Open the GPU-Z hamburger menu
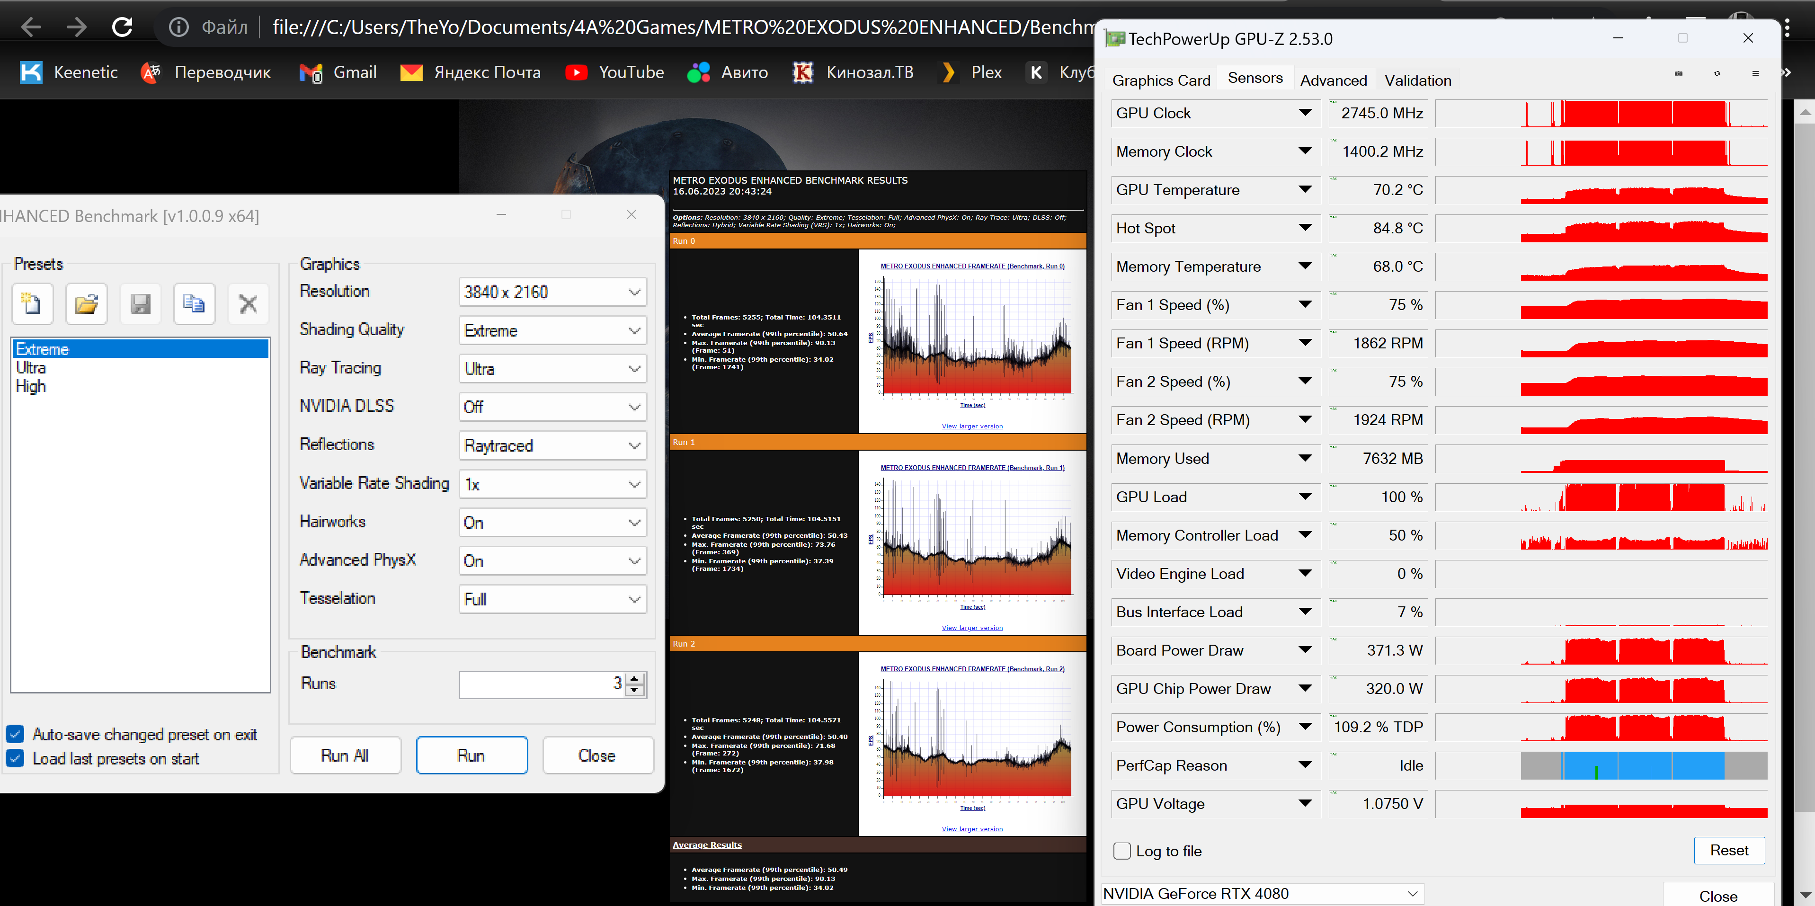Screen dimensions: 1815x906 pos(1755,73)
